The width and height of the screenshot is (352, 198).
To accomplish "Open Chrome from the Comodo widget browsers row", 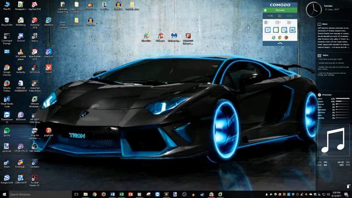I will pos(280,37).
